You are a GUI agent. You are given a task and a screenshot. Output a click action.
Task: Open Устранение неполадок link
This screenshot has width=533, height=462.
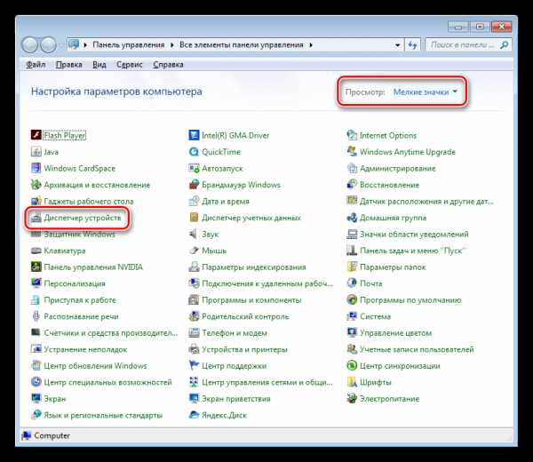[85, 349]
